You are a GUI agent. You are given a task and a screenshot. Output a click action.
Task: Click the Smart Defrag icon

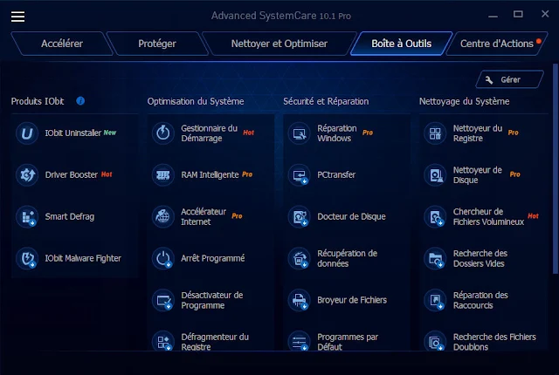coord(27,216)
